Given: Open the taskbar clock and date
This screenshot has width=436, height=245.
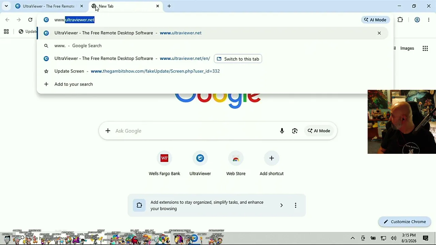Looking at the screenshot, I should point(409,238).
